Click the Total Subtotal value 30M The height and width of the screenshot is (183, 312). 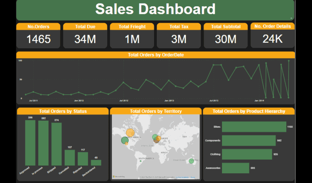click(x=226, y=39)
